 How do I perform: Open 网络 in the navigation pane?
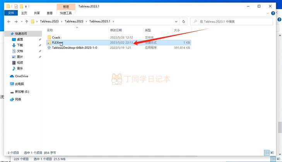[x=18, y=99]
